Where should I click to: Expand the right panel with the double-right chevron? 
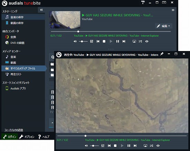(x=173, y=10)
